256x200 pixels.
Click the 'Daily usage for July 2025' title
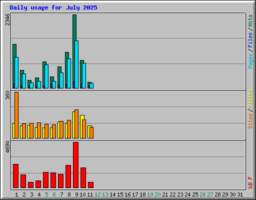[53, 7]
